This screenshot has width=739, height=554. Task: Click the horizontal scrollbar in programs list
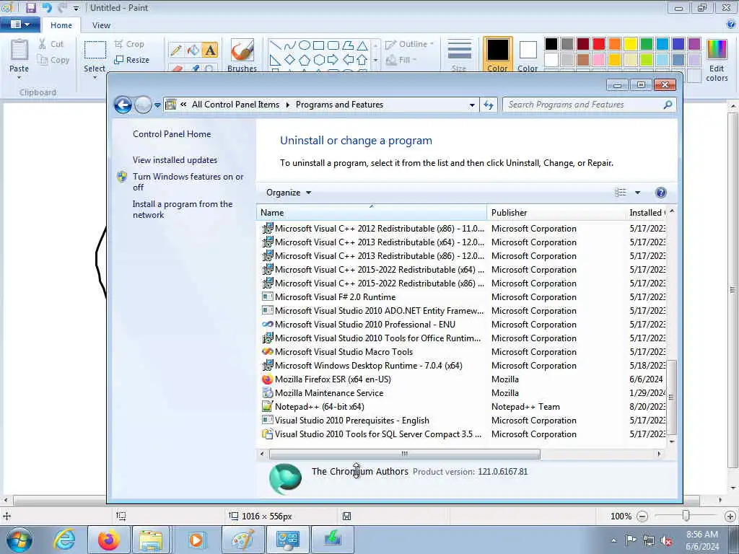click(404, 454)
